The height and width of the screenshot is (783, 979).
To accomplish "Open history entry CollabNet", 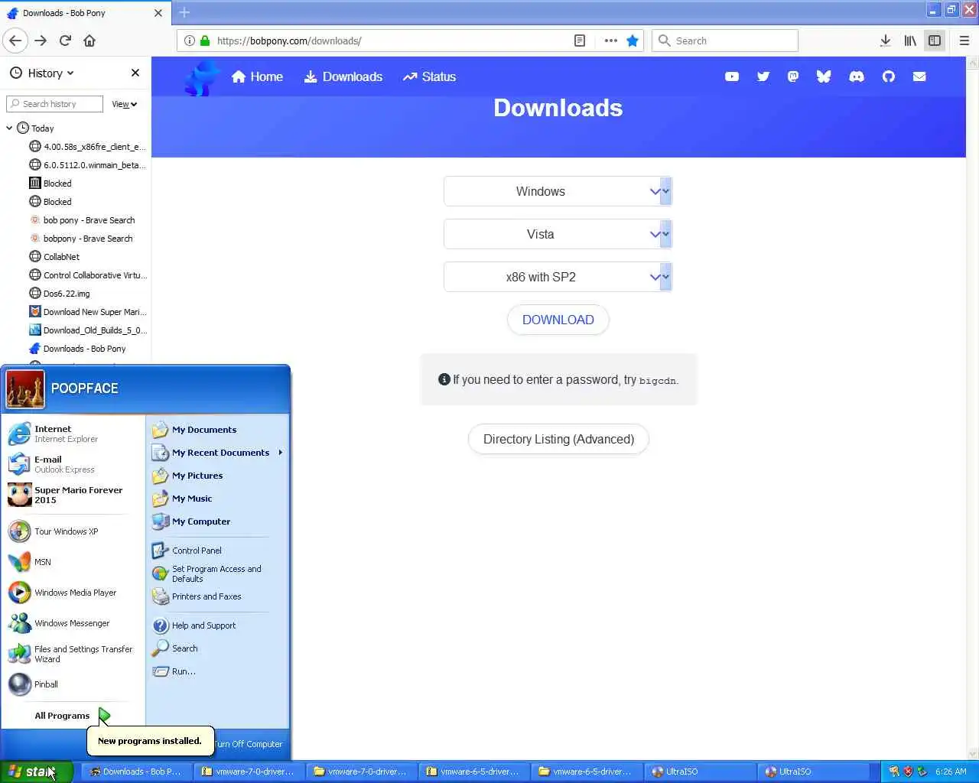I will 61,257.
